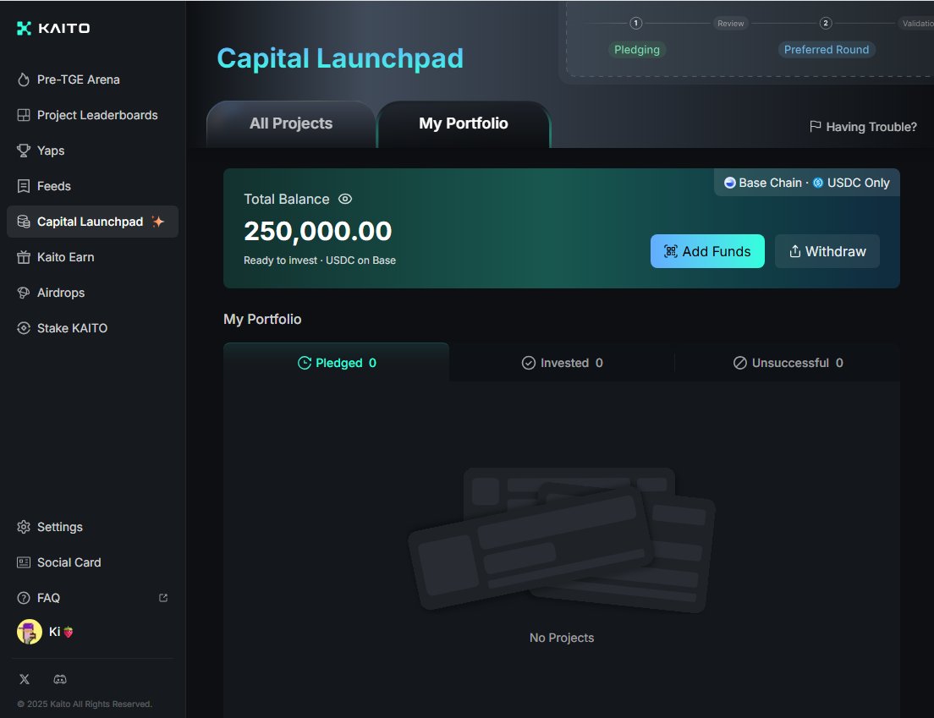Open the Discord social icon

coord(60,679)
